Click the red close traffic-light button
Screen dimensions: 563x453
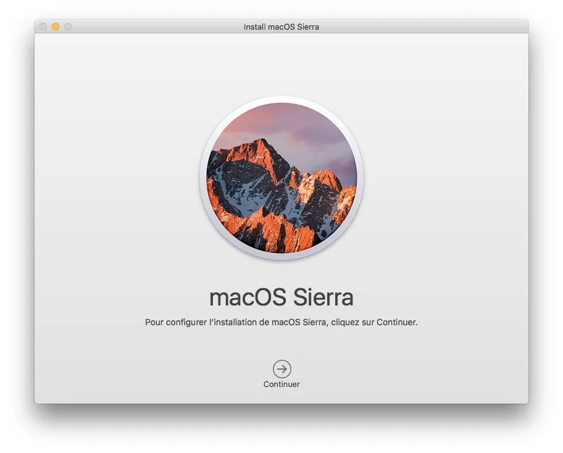click(43, 27)
